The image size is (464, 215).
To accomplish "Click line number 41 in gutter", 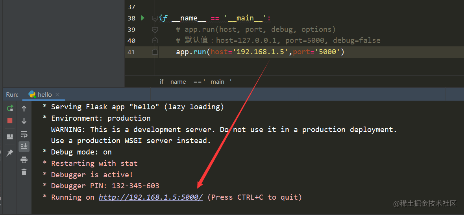I will [x=131, y=52].
